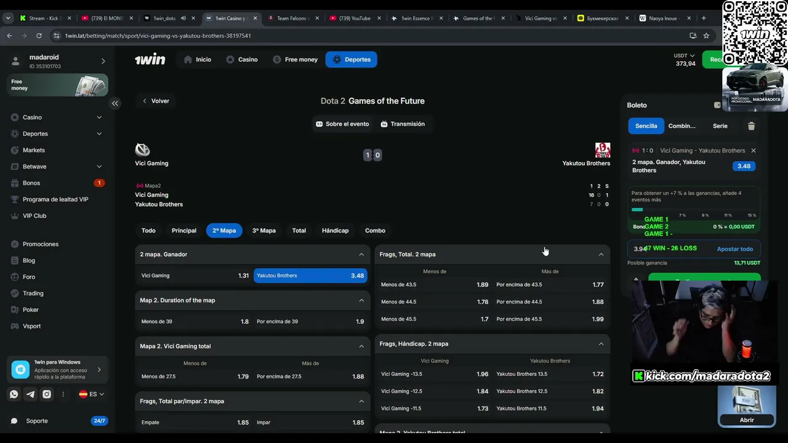Open Instagram social link in sidebar
788x443 pixels.
(47, 394)
